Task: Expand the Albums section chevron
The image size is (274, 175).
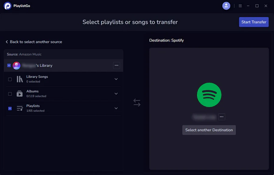Action: (x=116, y=94)
